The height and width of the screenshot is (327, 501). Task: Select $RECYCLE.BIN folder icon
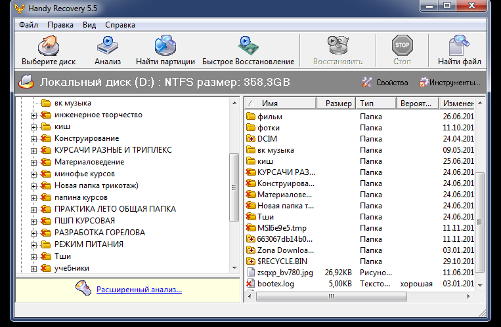point(251,261)
